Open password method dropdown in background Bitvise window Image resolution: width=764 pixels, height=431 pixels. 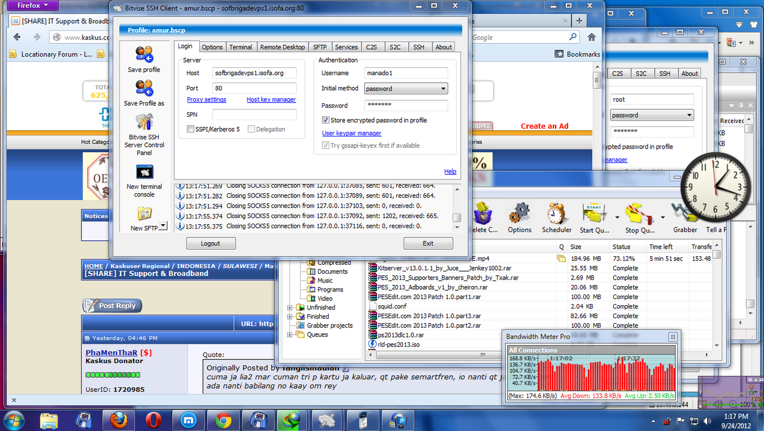689,115
